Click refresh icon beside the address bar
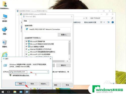 coord(86,18)
